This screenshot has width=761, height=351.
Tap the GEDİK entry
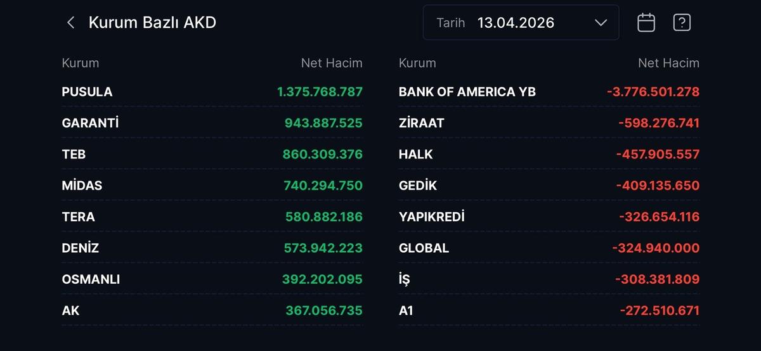(x=418, y=186)
